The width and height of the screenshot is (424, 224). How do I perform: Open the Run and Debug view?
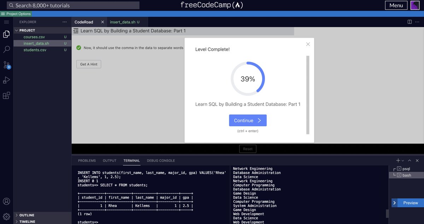coord(6,80)
